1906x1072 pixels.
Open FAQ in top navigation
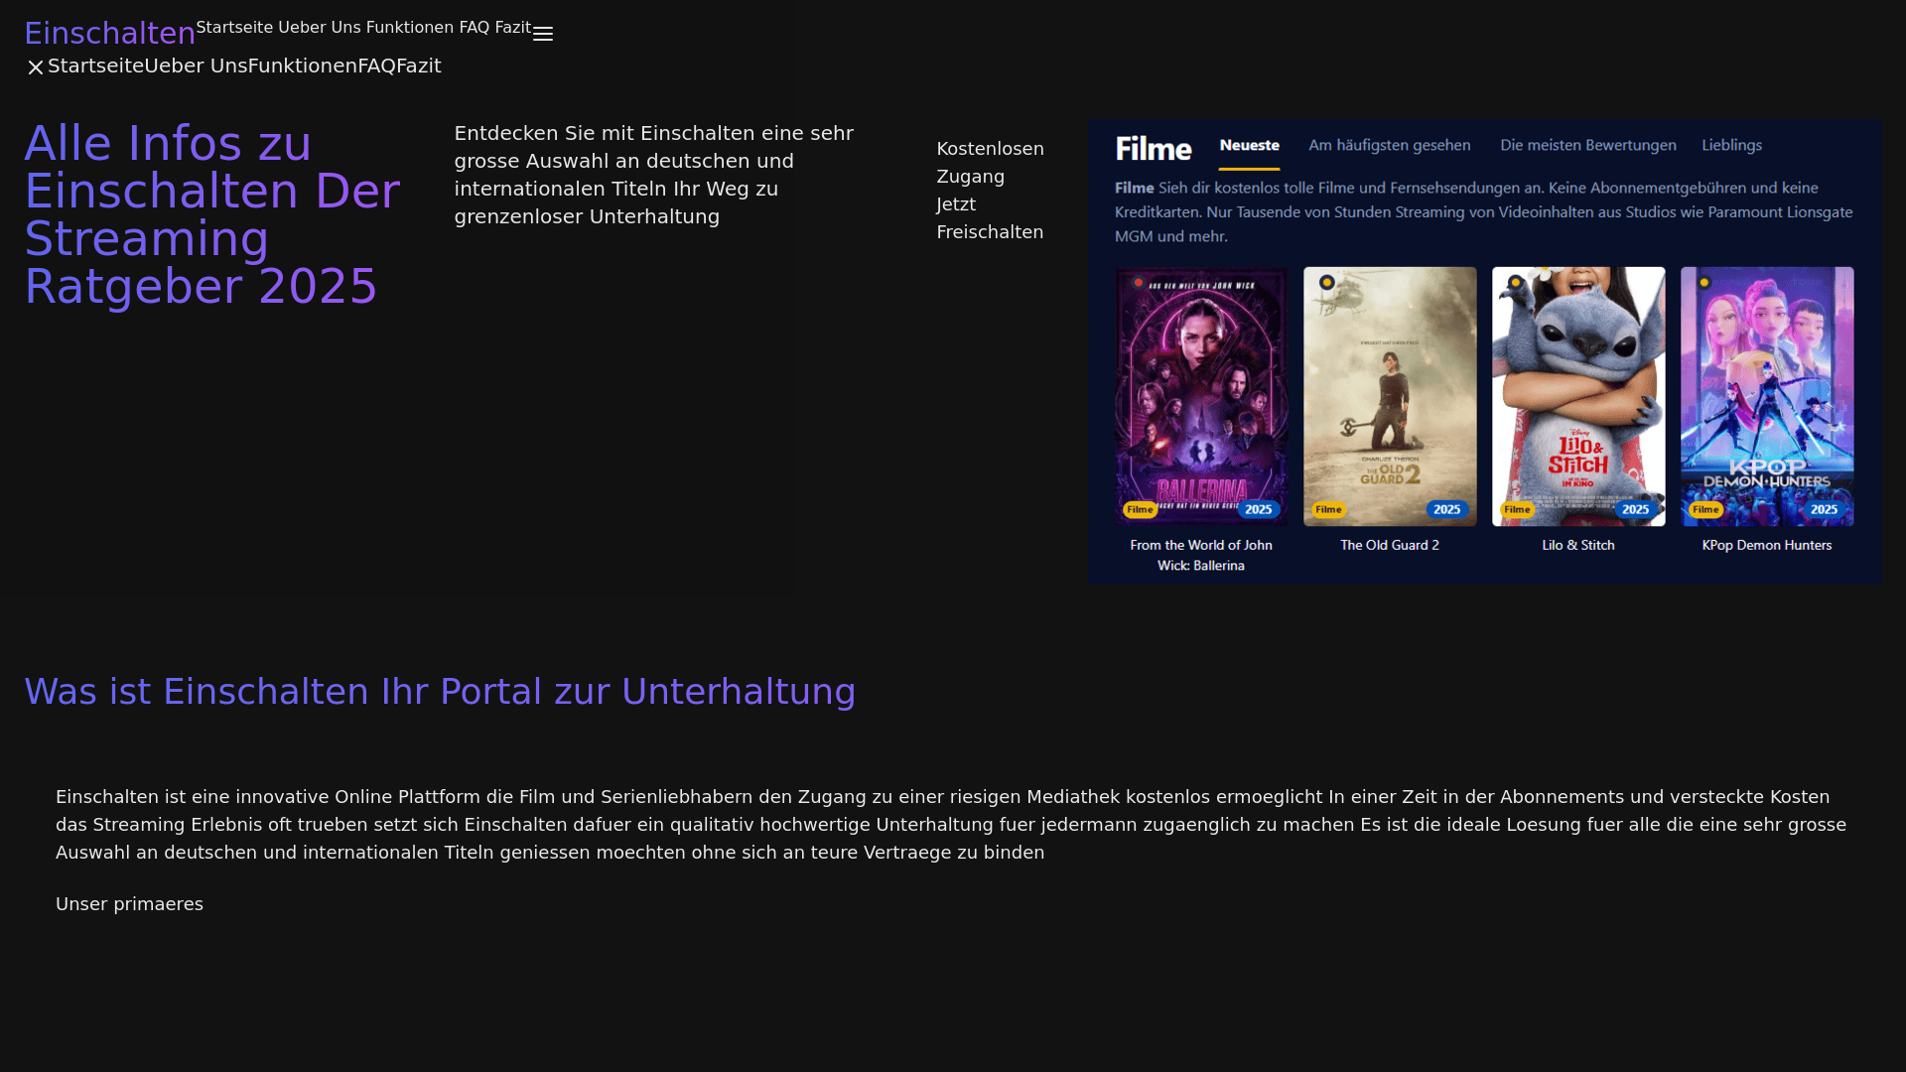(475, 28)
